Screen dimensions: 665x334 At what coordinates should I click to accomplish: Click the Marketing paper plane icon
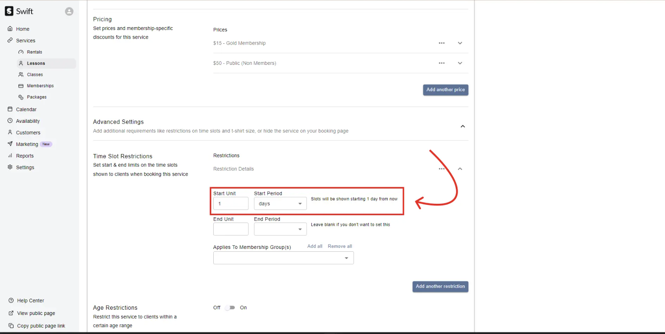coord(10,144)
